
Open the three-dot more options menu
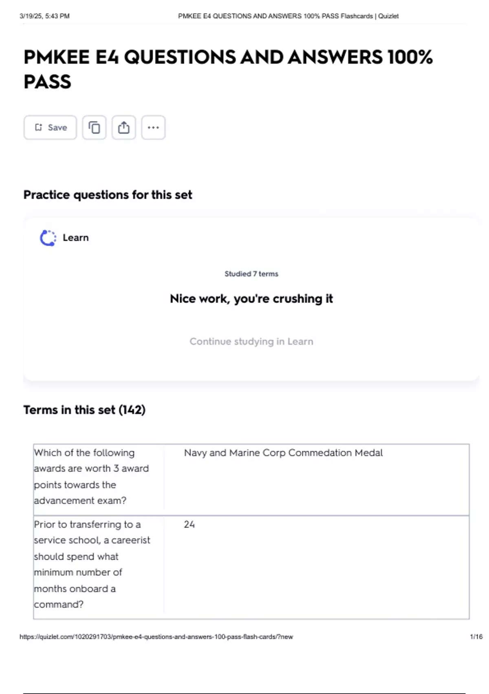[153, 127]
